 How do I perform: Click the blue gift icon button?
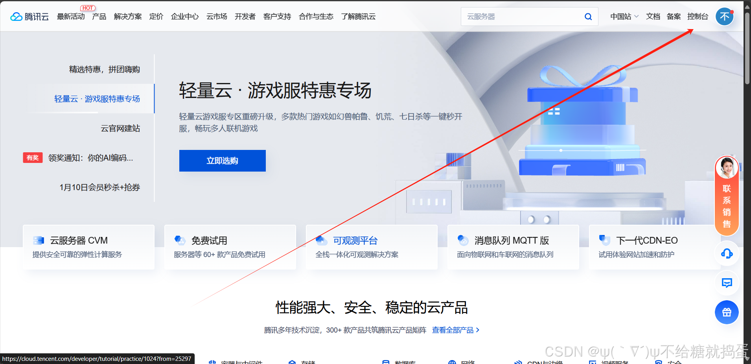click(x=727, y=312)
